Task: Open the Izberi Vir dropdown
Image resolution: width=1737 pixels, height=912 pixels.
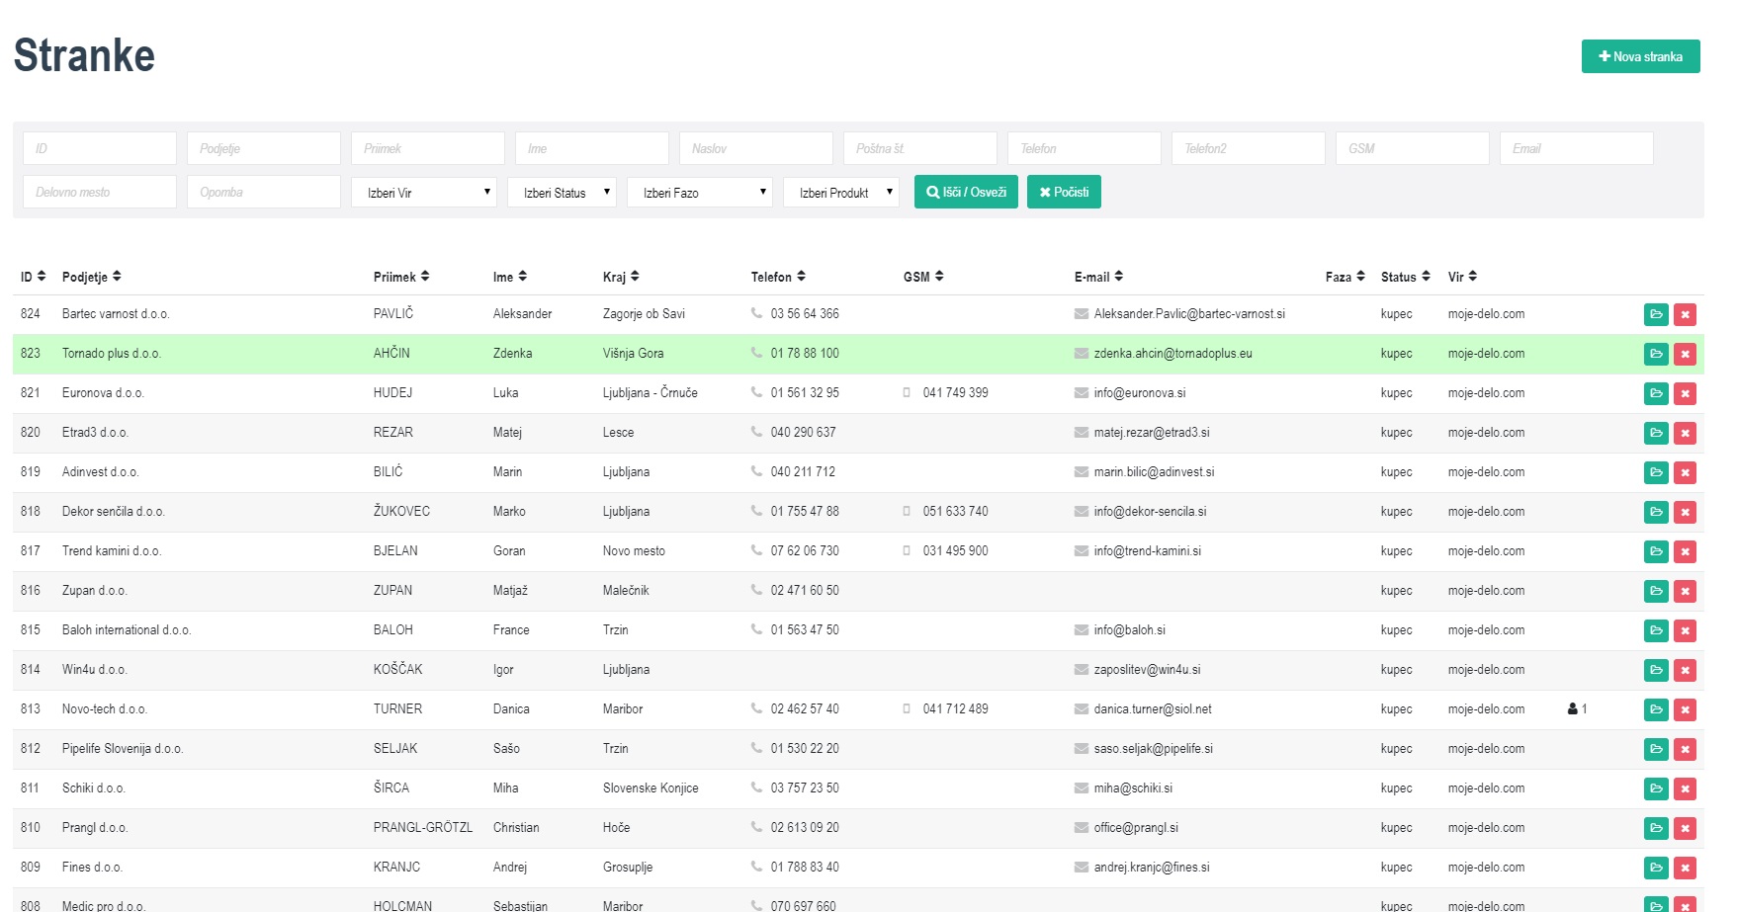Action: [424, 192]
